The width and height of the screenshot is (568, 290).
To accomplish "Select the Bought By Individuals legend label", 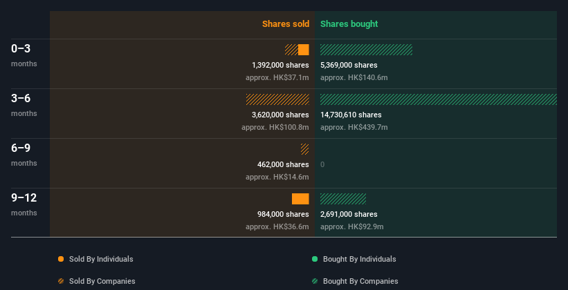I will pos(359,259).
